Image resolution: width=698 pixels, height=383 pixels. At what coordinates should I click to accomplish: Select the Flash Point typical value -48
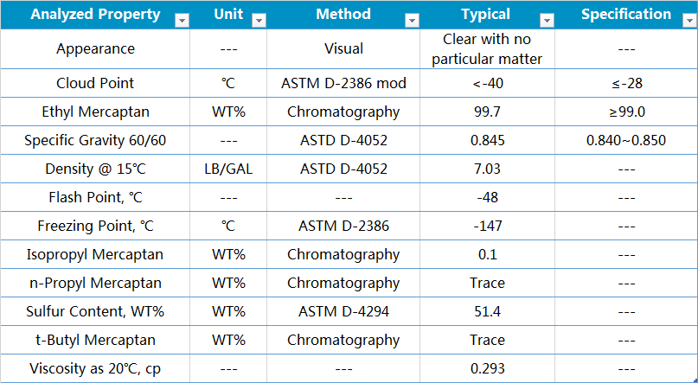tap(486, 197)
